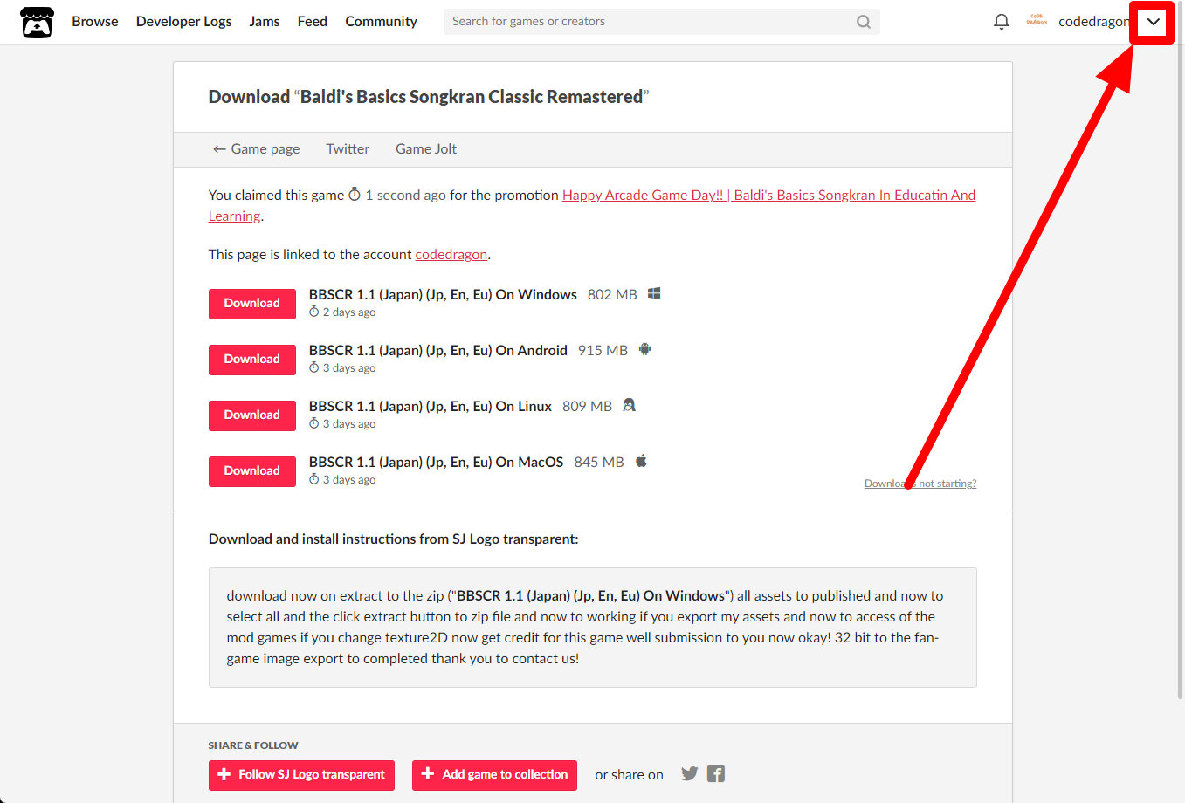Screen dimensions: 1185x803
Task: Open the Twitter link in the game bar
Action: 348,149
